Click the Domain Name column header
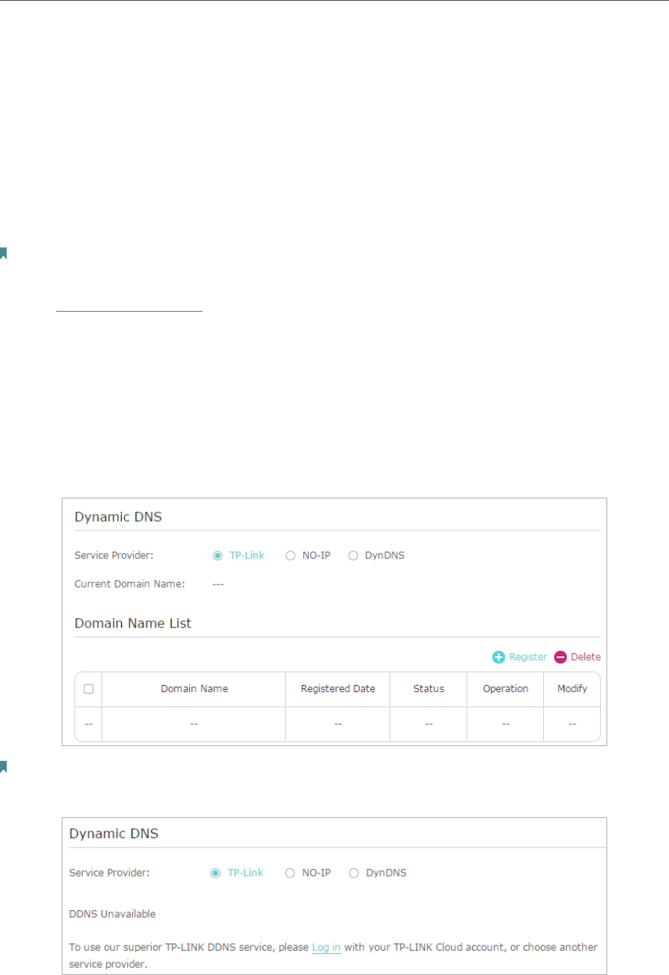Screen dimensions: 669x975 pyautogui.click(x=194, y=689)
